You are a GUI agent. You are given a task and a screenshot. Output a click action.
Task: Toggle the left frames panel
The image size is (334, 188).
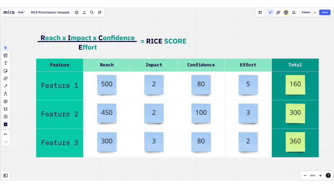coord(6,175)
